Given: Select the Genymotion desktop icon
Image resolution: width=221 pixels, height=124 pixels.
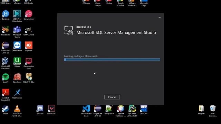Looking at the screenshot, I should pos(29,14).
